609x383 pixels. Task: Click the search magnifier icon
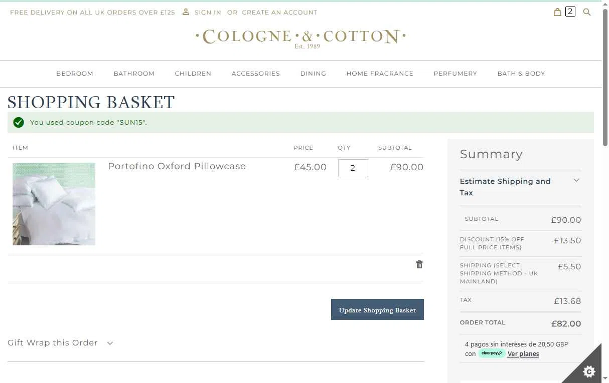pos(587,12)
